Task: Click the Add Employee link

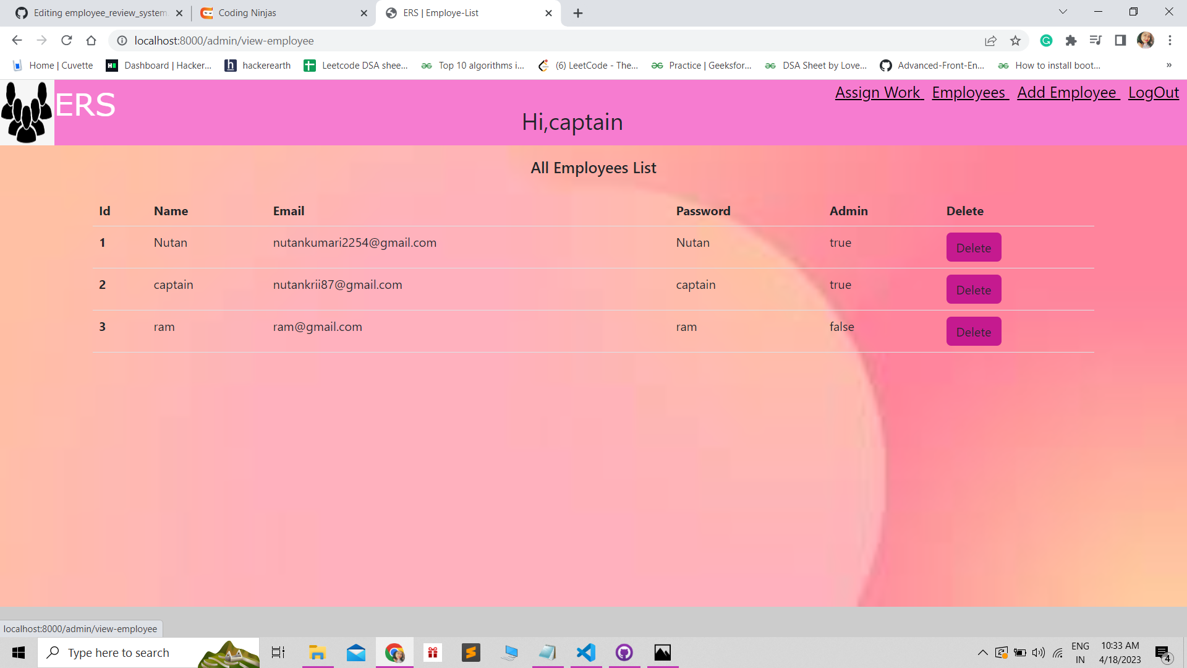Action: coord(1068,93)
